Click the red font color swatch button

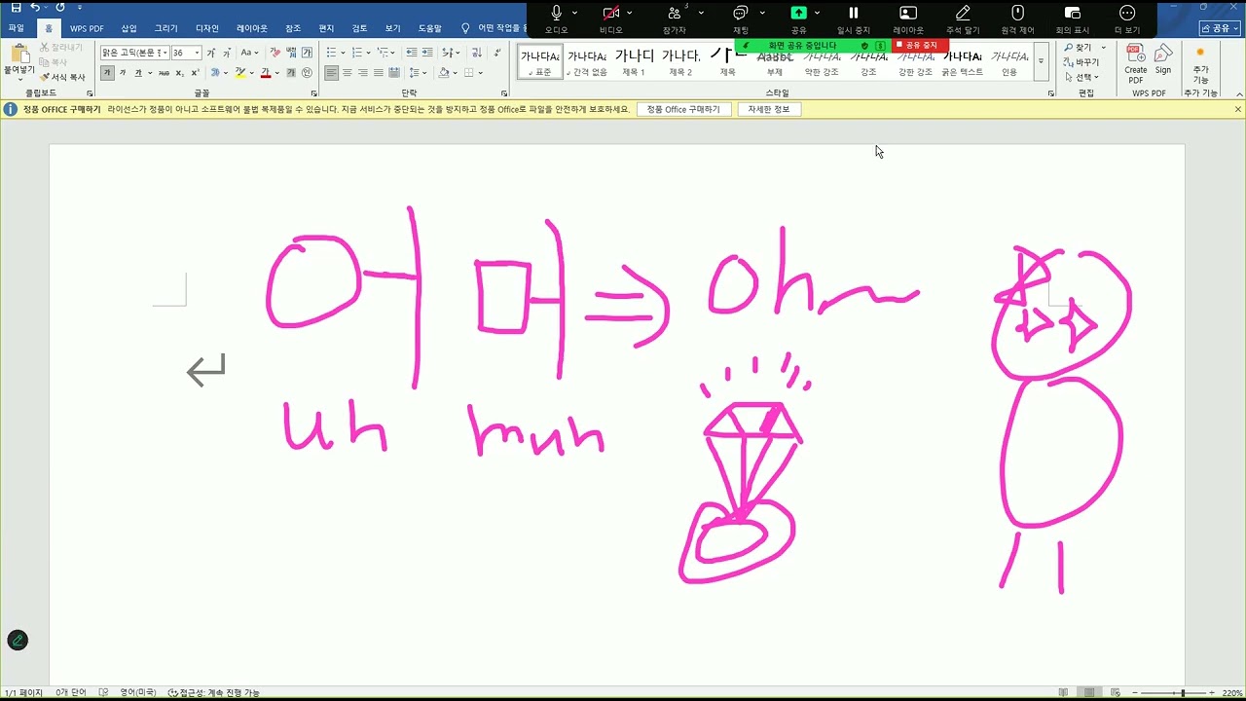pos(266,73)
